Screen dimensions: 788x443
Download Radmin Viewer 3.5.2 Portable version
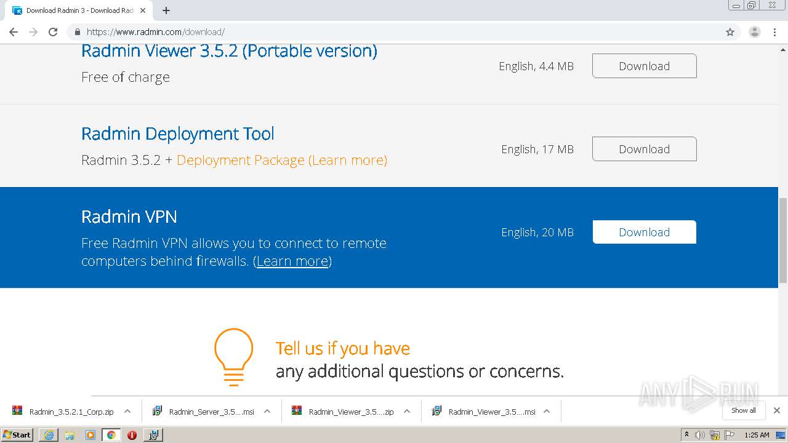point(644,66)
